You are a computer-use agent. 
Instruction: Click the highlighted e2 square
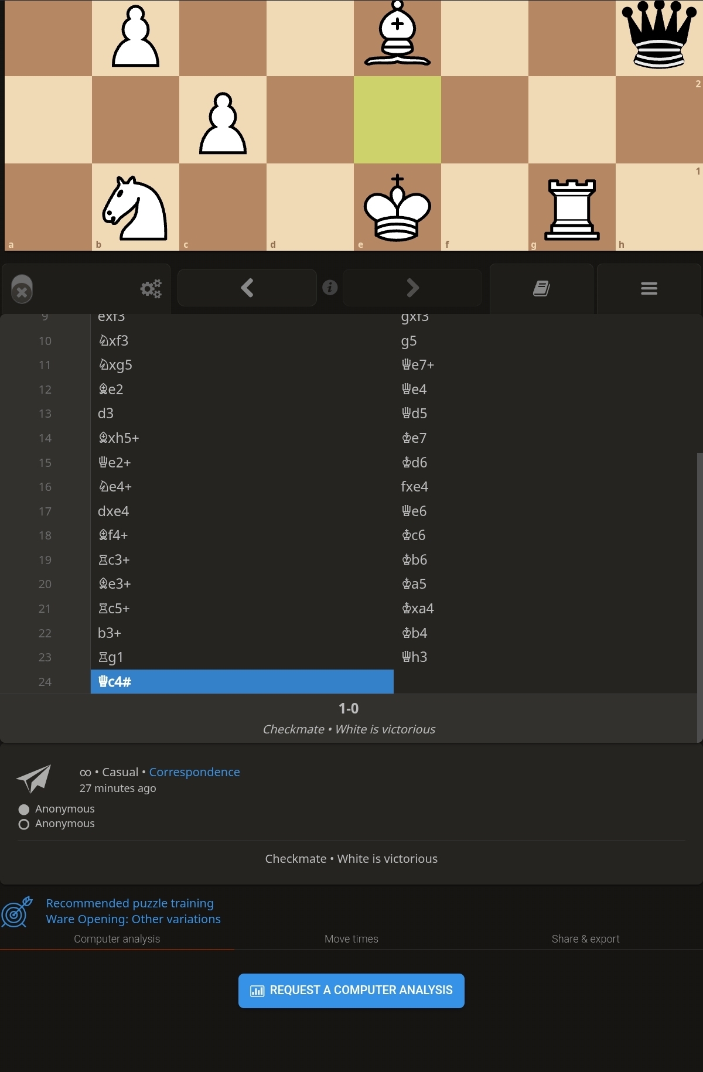pyautogui.click(x=397, y=120)
